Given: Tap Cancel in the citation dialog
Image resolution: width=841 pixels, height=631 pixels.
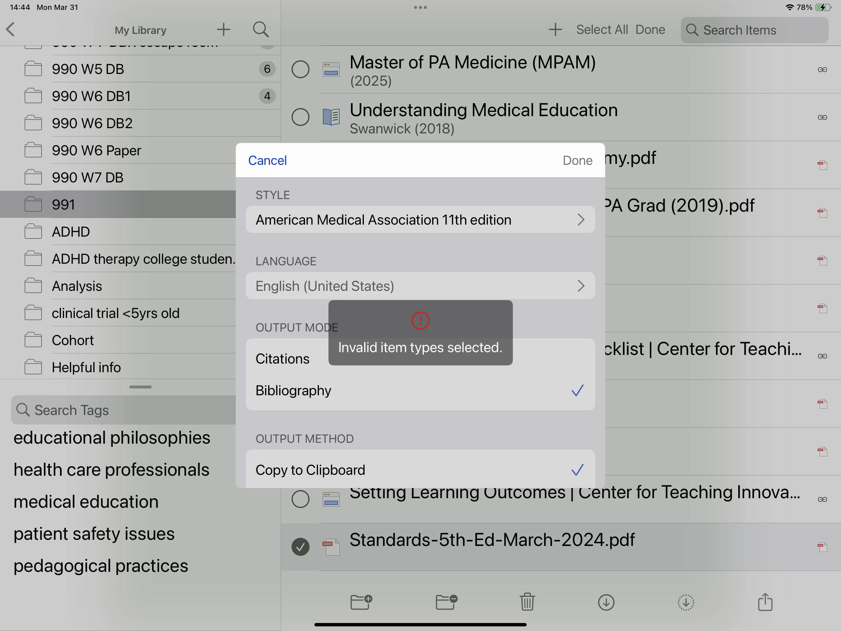Looking at the screenshot, I should coord(267,161).
